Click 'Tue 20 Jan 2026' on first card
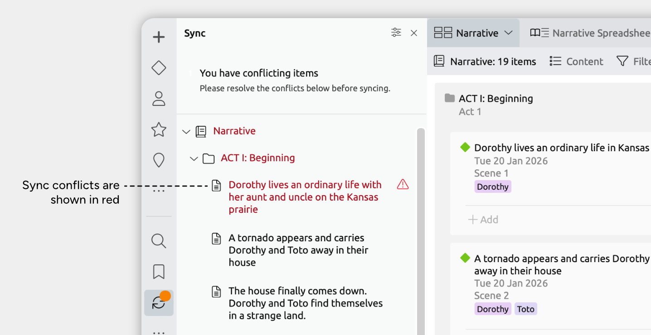The width and height of the screenshot is (651, 335). coord(511,161)
